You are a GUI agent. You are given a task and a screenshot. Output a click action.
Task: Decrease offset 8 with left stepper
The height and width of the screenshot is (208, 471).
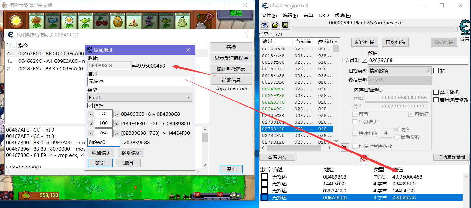click(91, 114)
